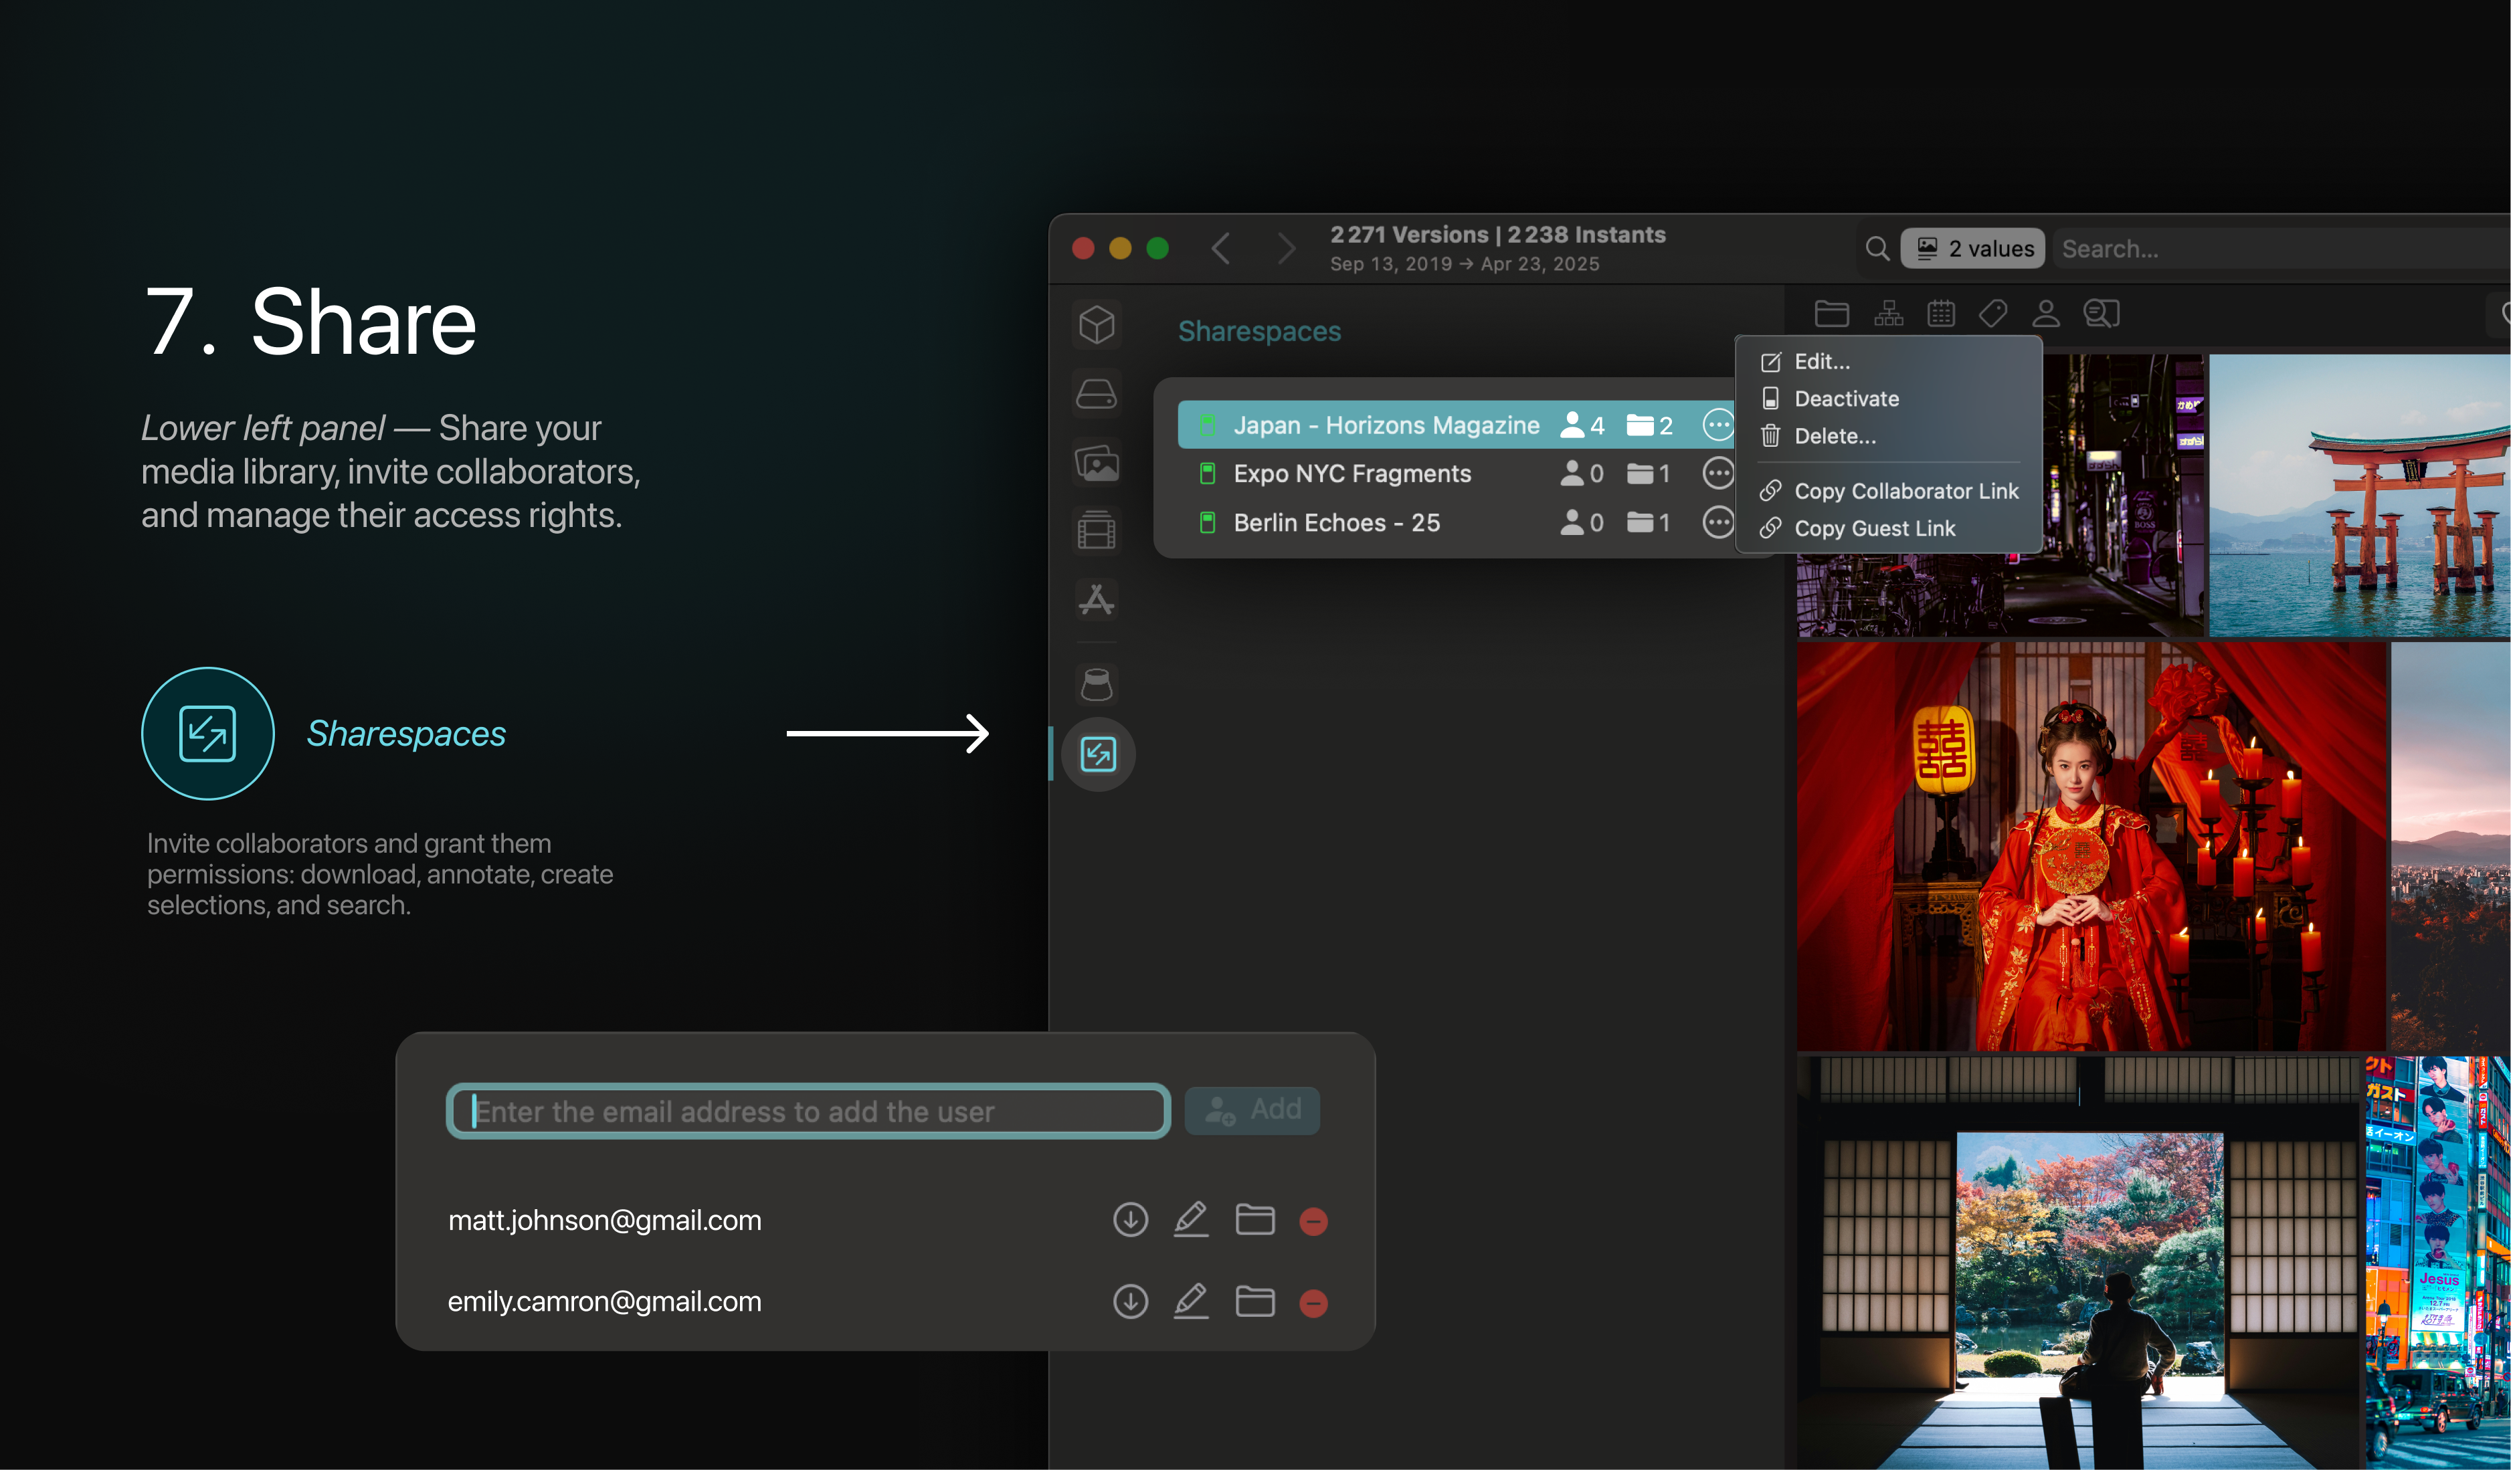Click the tag filter icon

click(1993, 314)
